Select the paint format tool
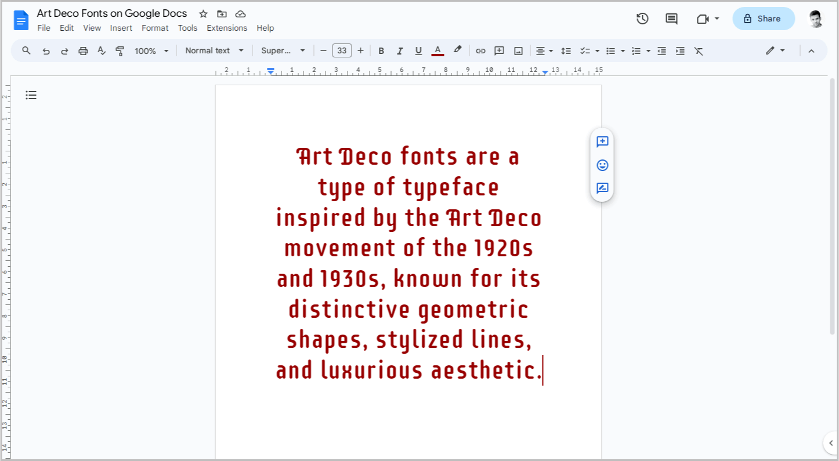This screenshot has width=839, height=461. coord(120,50)
